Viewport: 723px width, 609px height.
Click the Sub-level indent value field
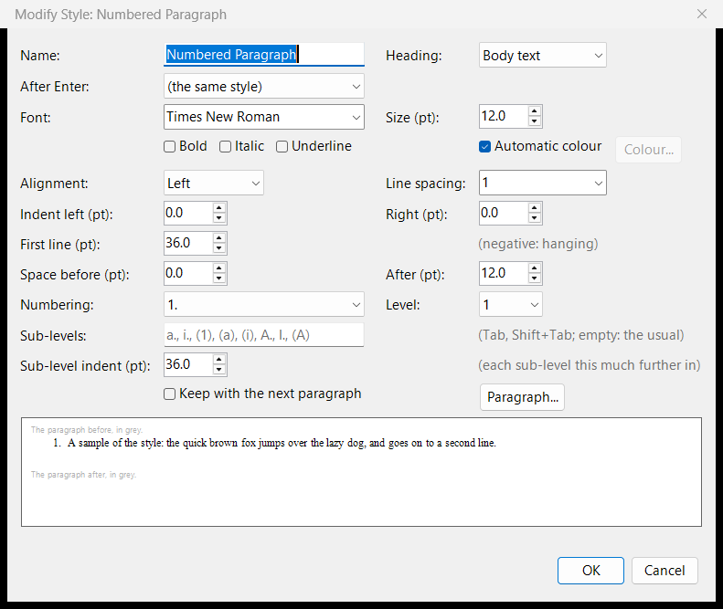(188, 364)
